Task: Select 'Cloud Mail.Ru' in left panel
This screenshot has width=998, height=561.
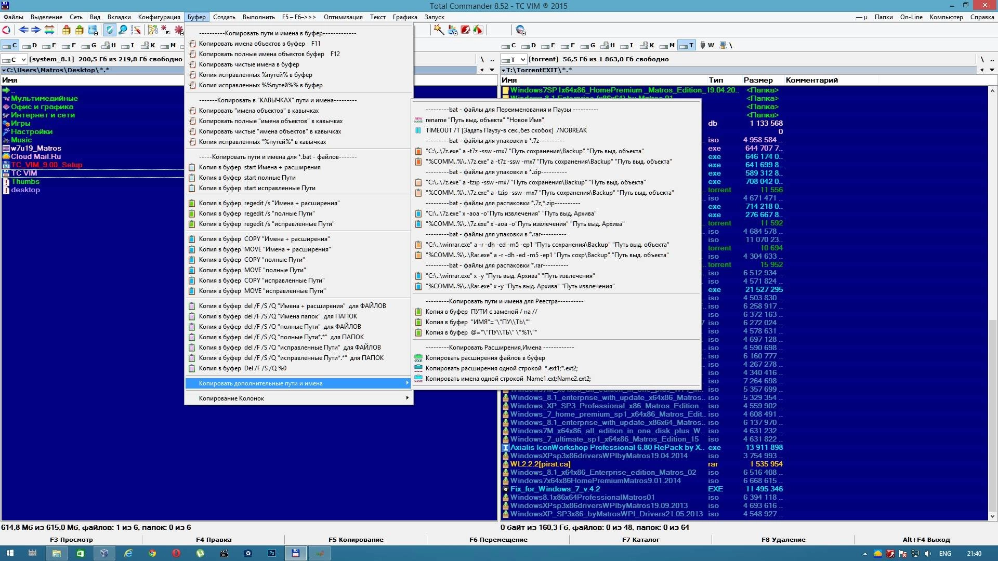Action: coord(36,156)
